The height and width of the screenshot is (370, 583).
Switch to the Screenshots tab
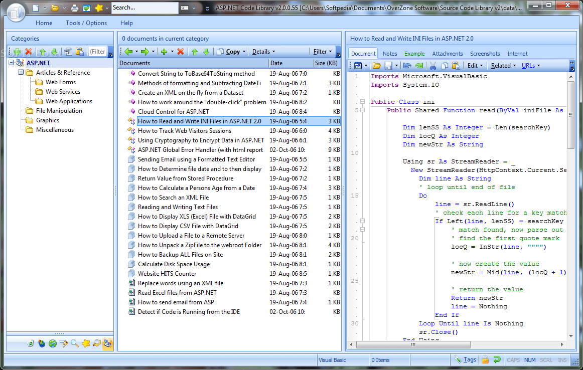click(x=485, y=54)
